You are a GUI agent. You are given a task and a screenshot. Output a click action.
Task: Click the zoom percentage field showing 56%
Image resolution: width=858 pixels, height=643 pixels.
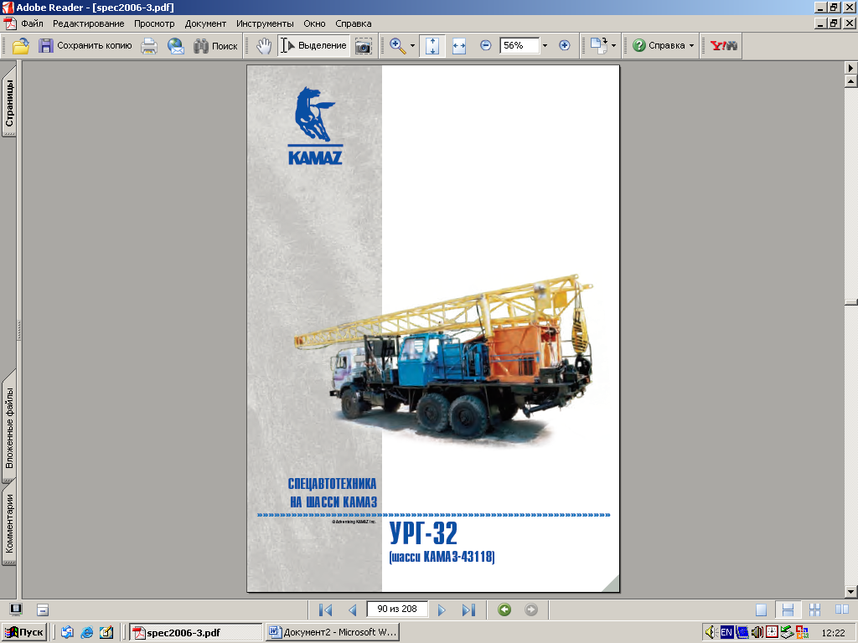(x=519, y=45)
